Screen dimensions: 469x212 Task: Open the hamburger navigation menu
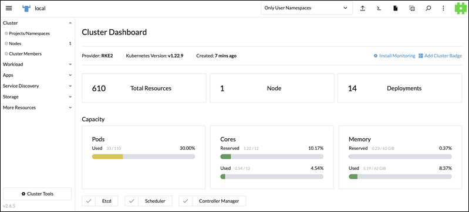9,8
